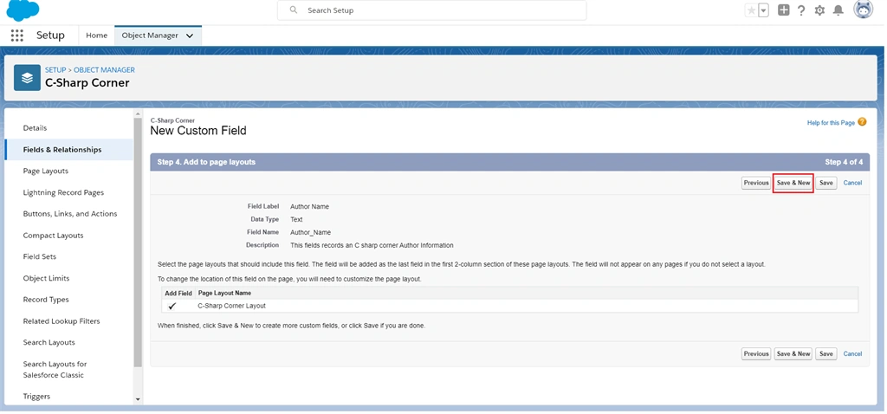Click the Step 4 of 4 indicator
This screenshot has width=887, height=414.
point(844,162)
